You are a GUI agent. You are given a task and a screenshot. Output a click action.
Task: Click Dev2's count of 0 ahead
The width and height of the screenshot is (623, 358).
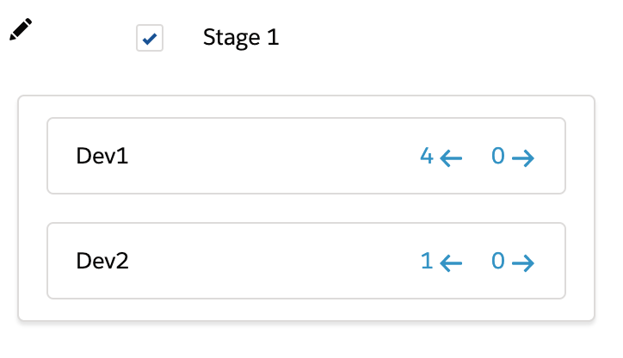(498, 261)
